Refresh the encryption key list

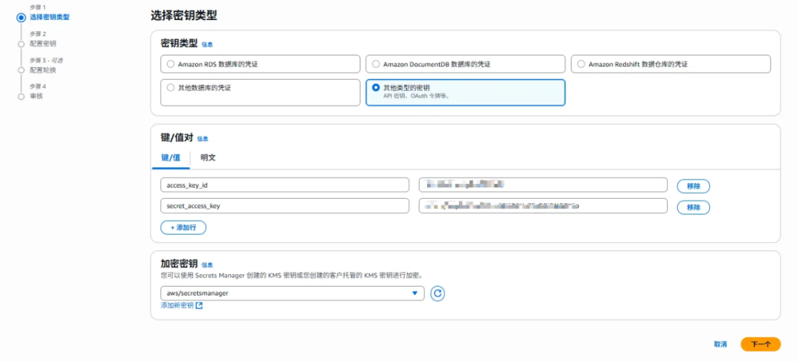[437, 293]
